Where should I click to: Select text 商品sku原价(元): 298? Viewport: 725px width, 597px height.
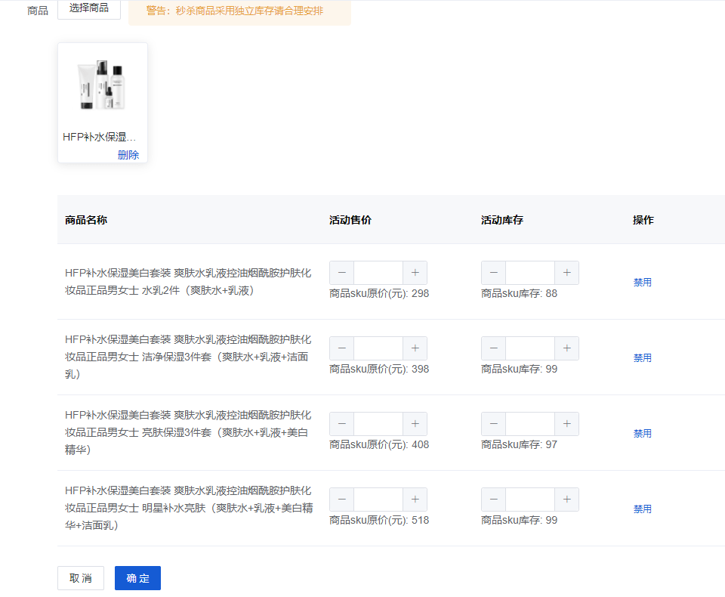point(379,293)
